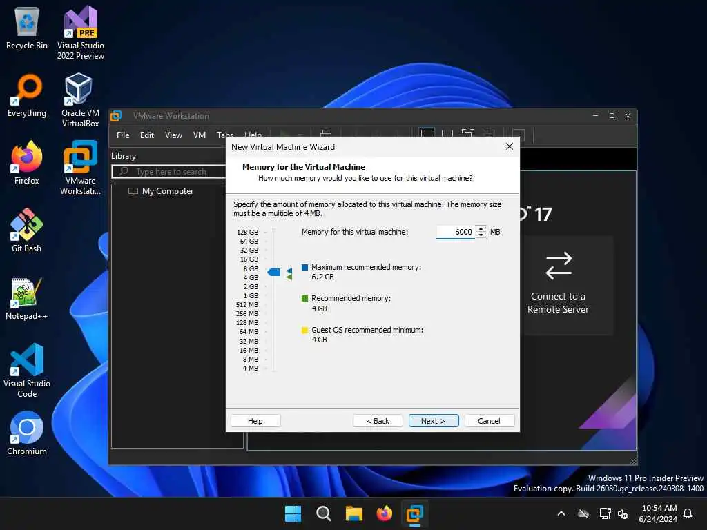The image size is (707, 530).
Task: Click the muted volume icon in the tray
Action: [x=623, y=513]
